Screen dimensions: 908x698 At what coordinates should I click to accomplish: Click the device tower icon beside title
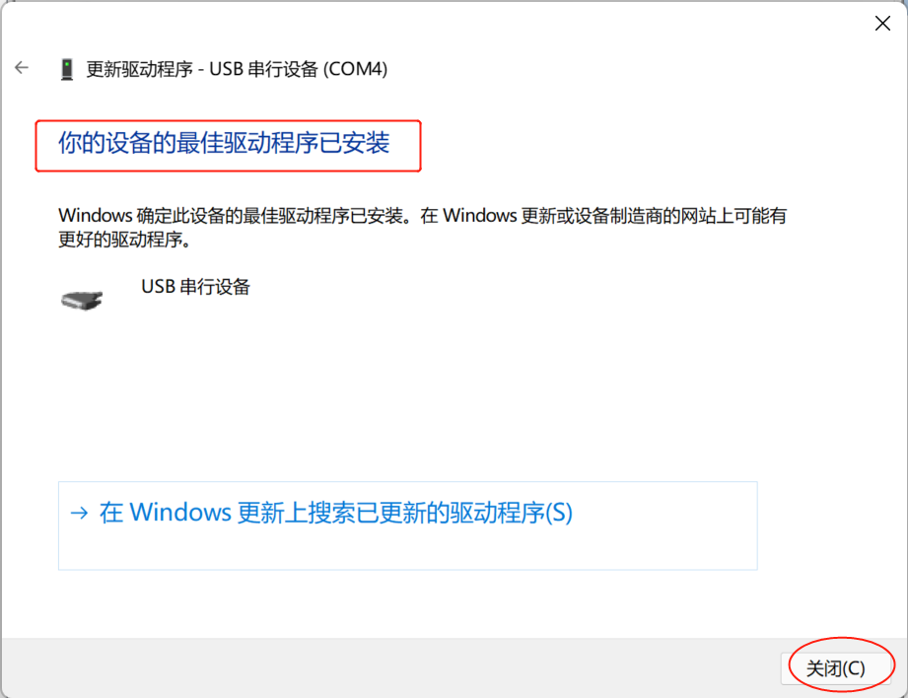[x=67, y=69]
